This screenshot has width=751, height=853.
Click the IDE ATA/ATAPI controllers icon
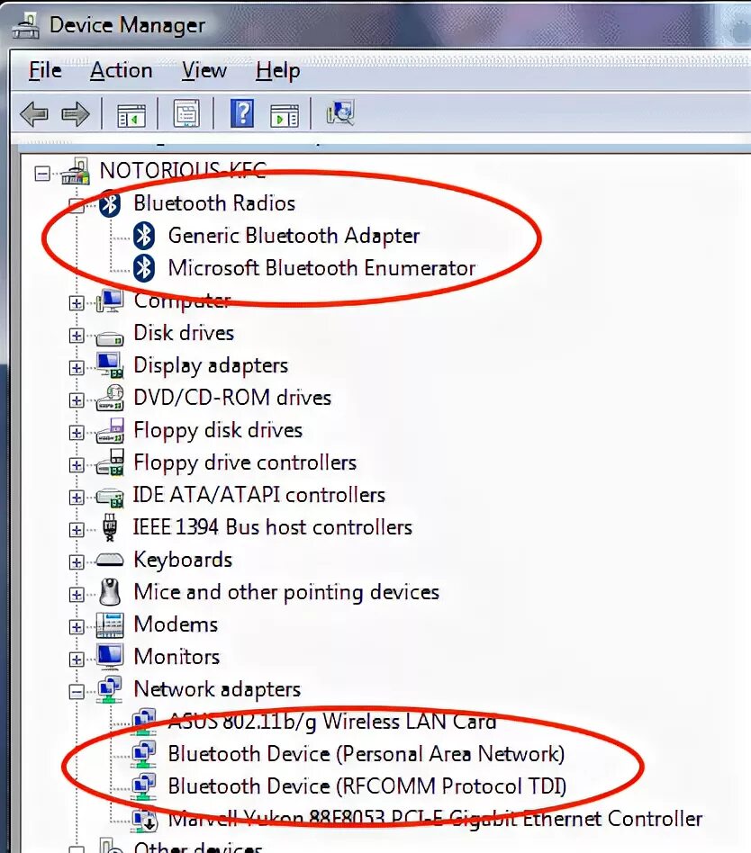pyautogui.click(x=110, y=497)
